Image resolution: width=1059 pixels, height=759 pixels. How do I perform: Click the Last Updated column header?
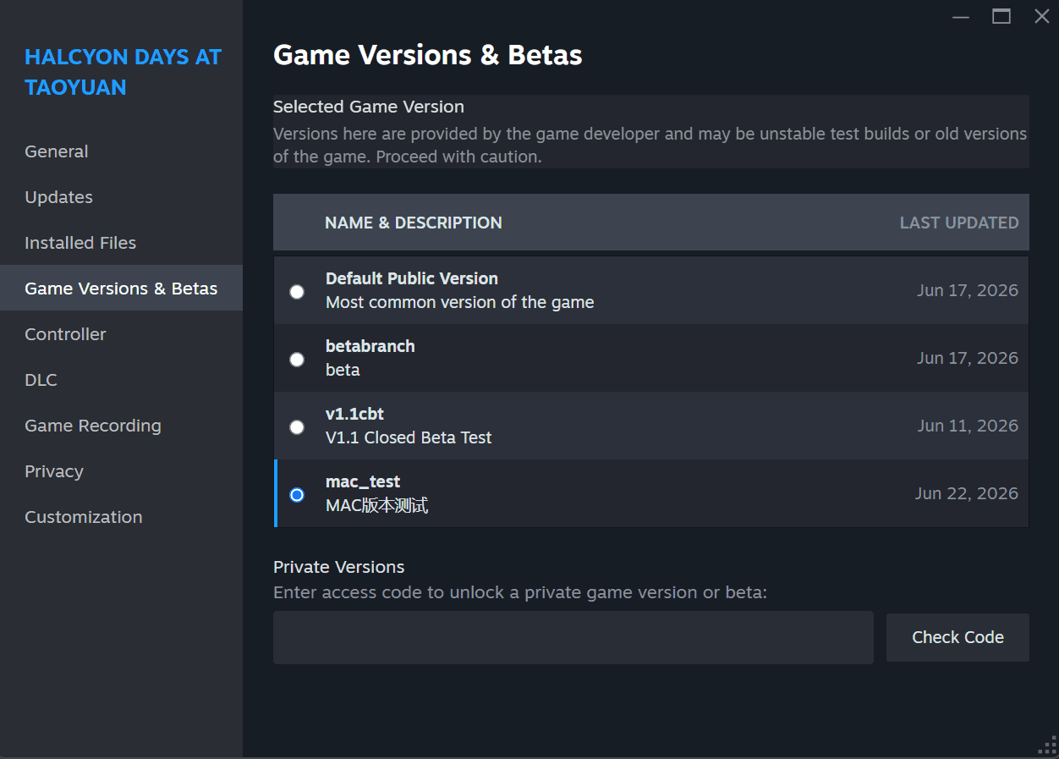pos(959,223)
